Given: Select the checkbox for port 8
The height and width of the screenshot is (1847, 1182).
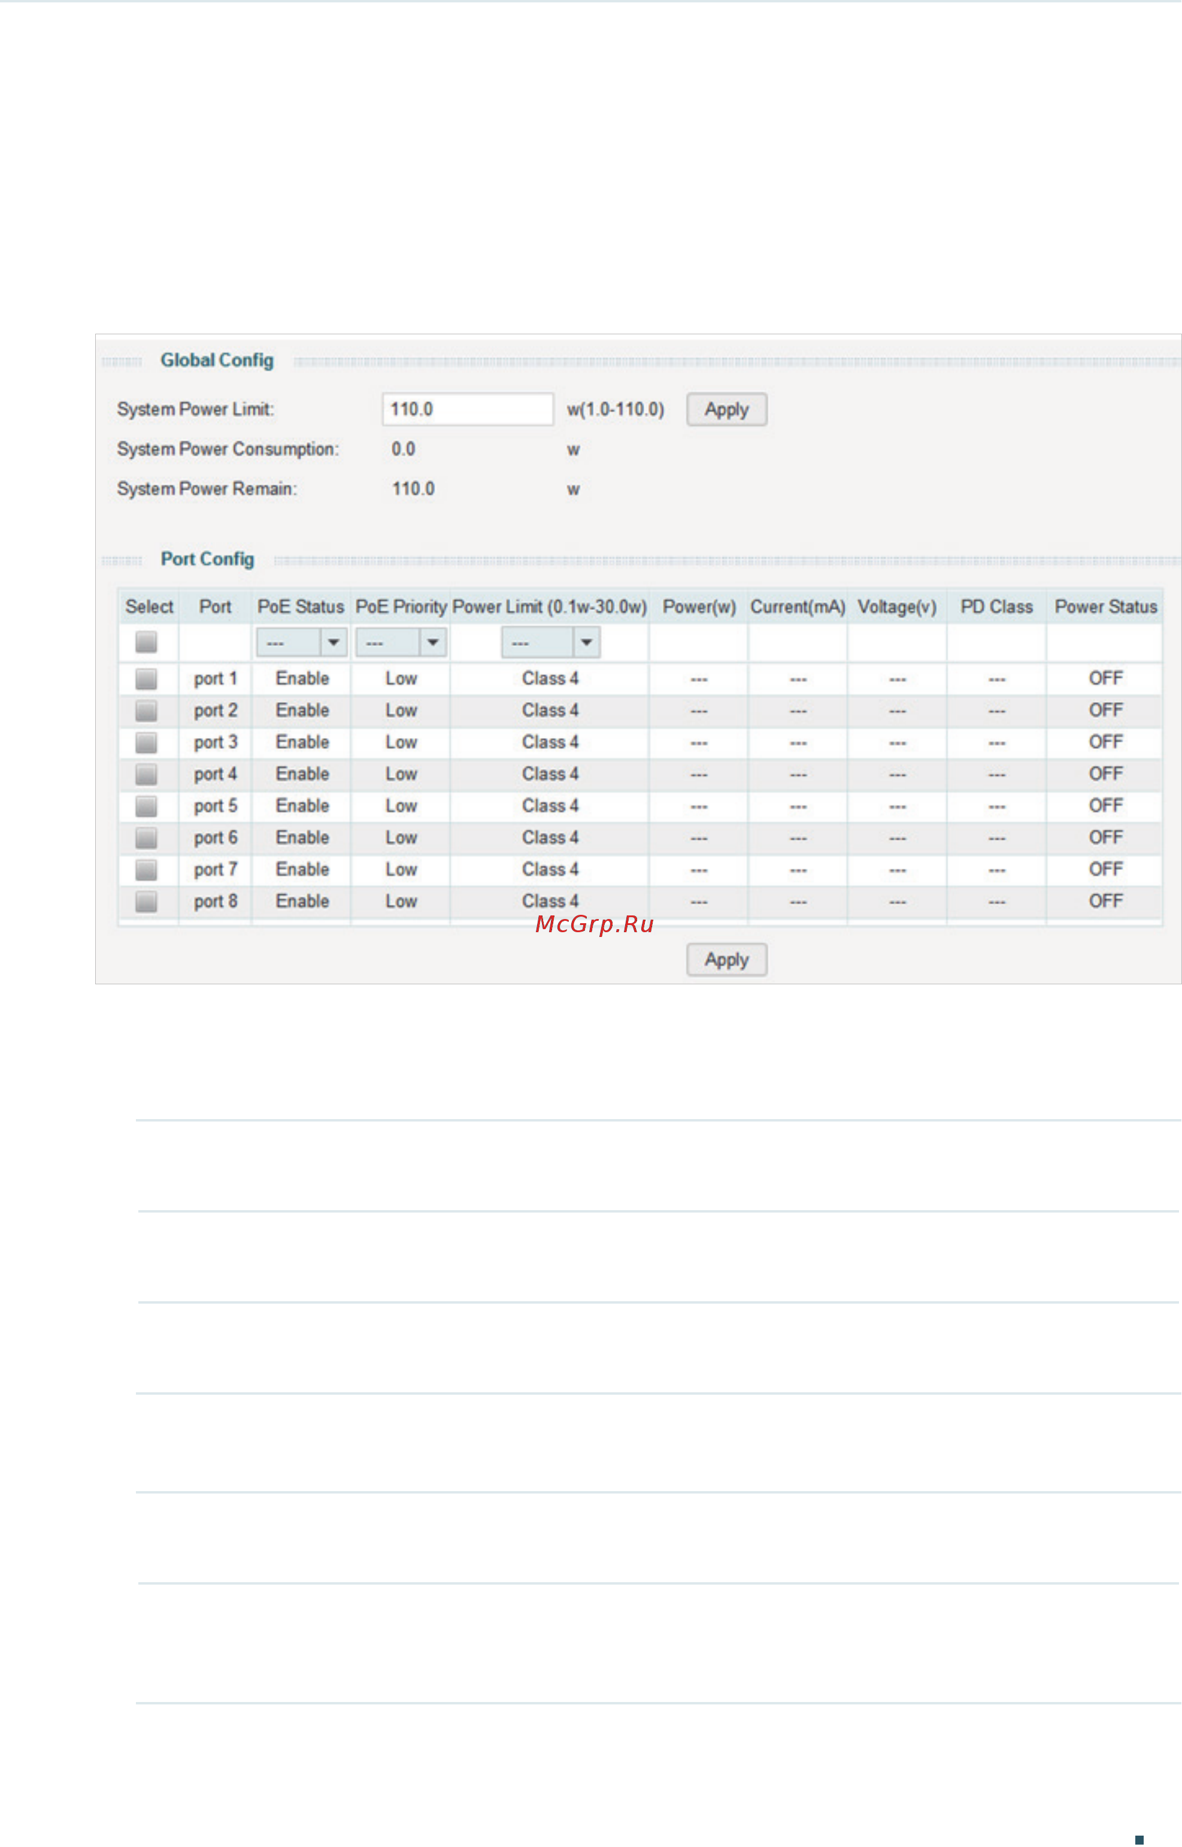Looking at the screenshot, I should pos(146,902).
